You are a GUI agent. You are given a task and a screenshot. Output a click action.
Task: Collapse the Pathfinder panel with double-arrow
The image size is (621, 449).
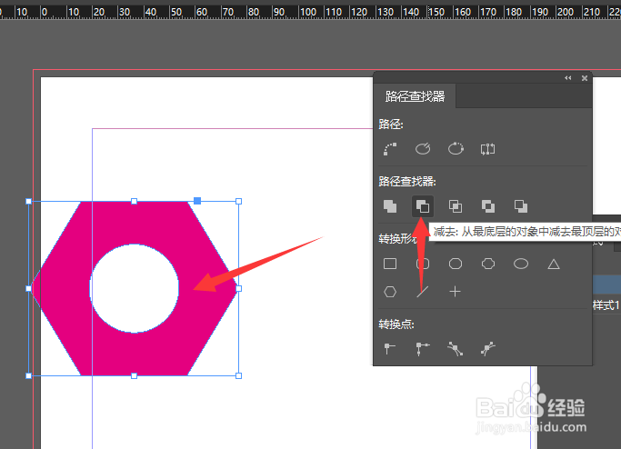point(568,78)
